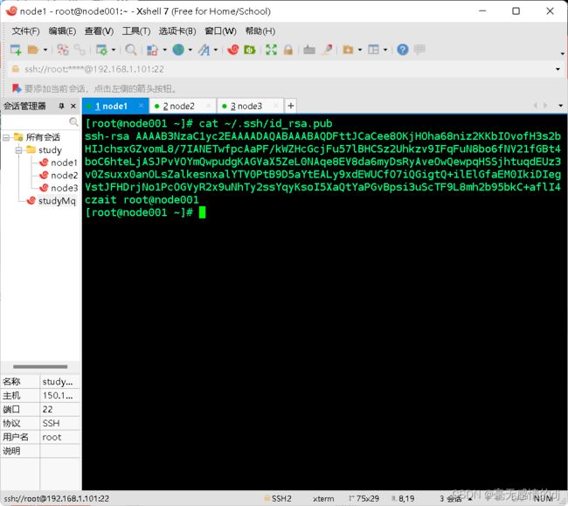The image size is (568, 506).
Task: Open the 文件(F) menu
Action: (x=25, y=31)
